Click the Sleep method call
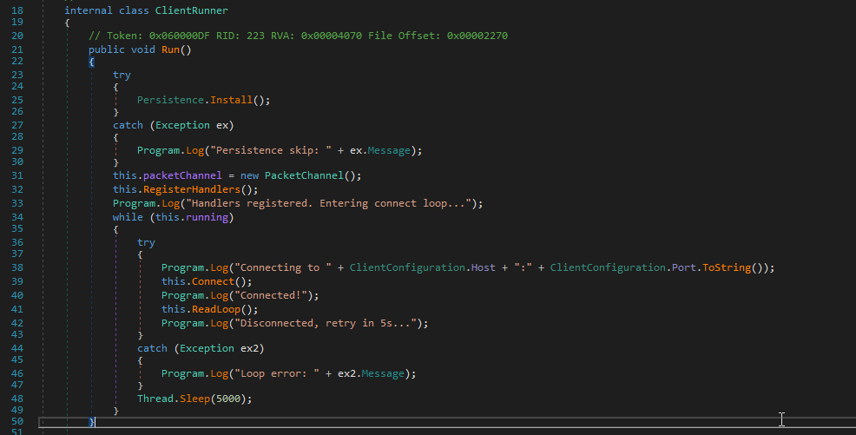Viewport: 856px width, 435px height. (x=194, y=399)
